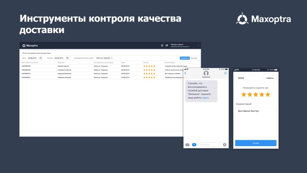This screenshot has height=173, width=307.
Task: Sort by the Идентификатор заказа column header
Action: [x=30, y=63]
